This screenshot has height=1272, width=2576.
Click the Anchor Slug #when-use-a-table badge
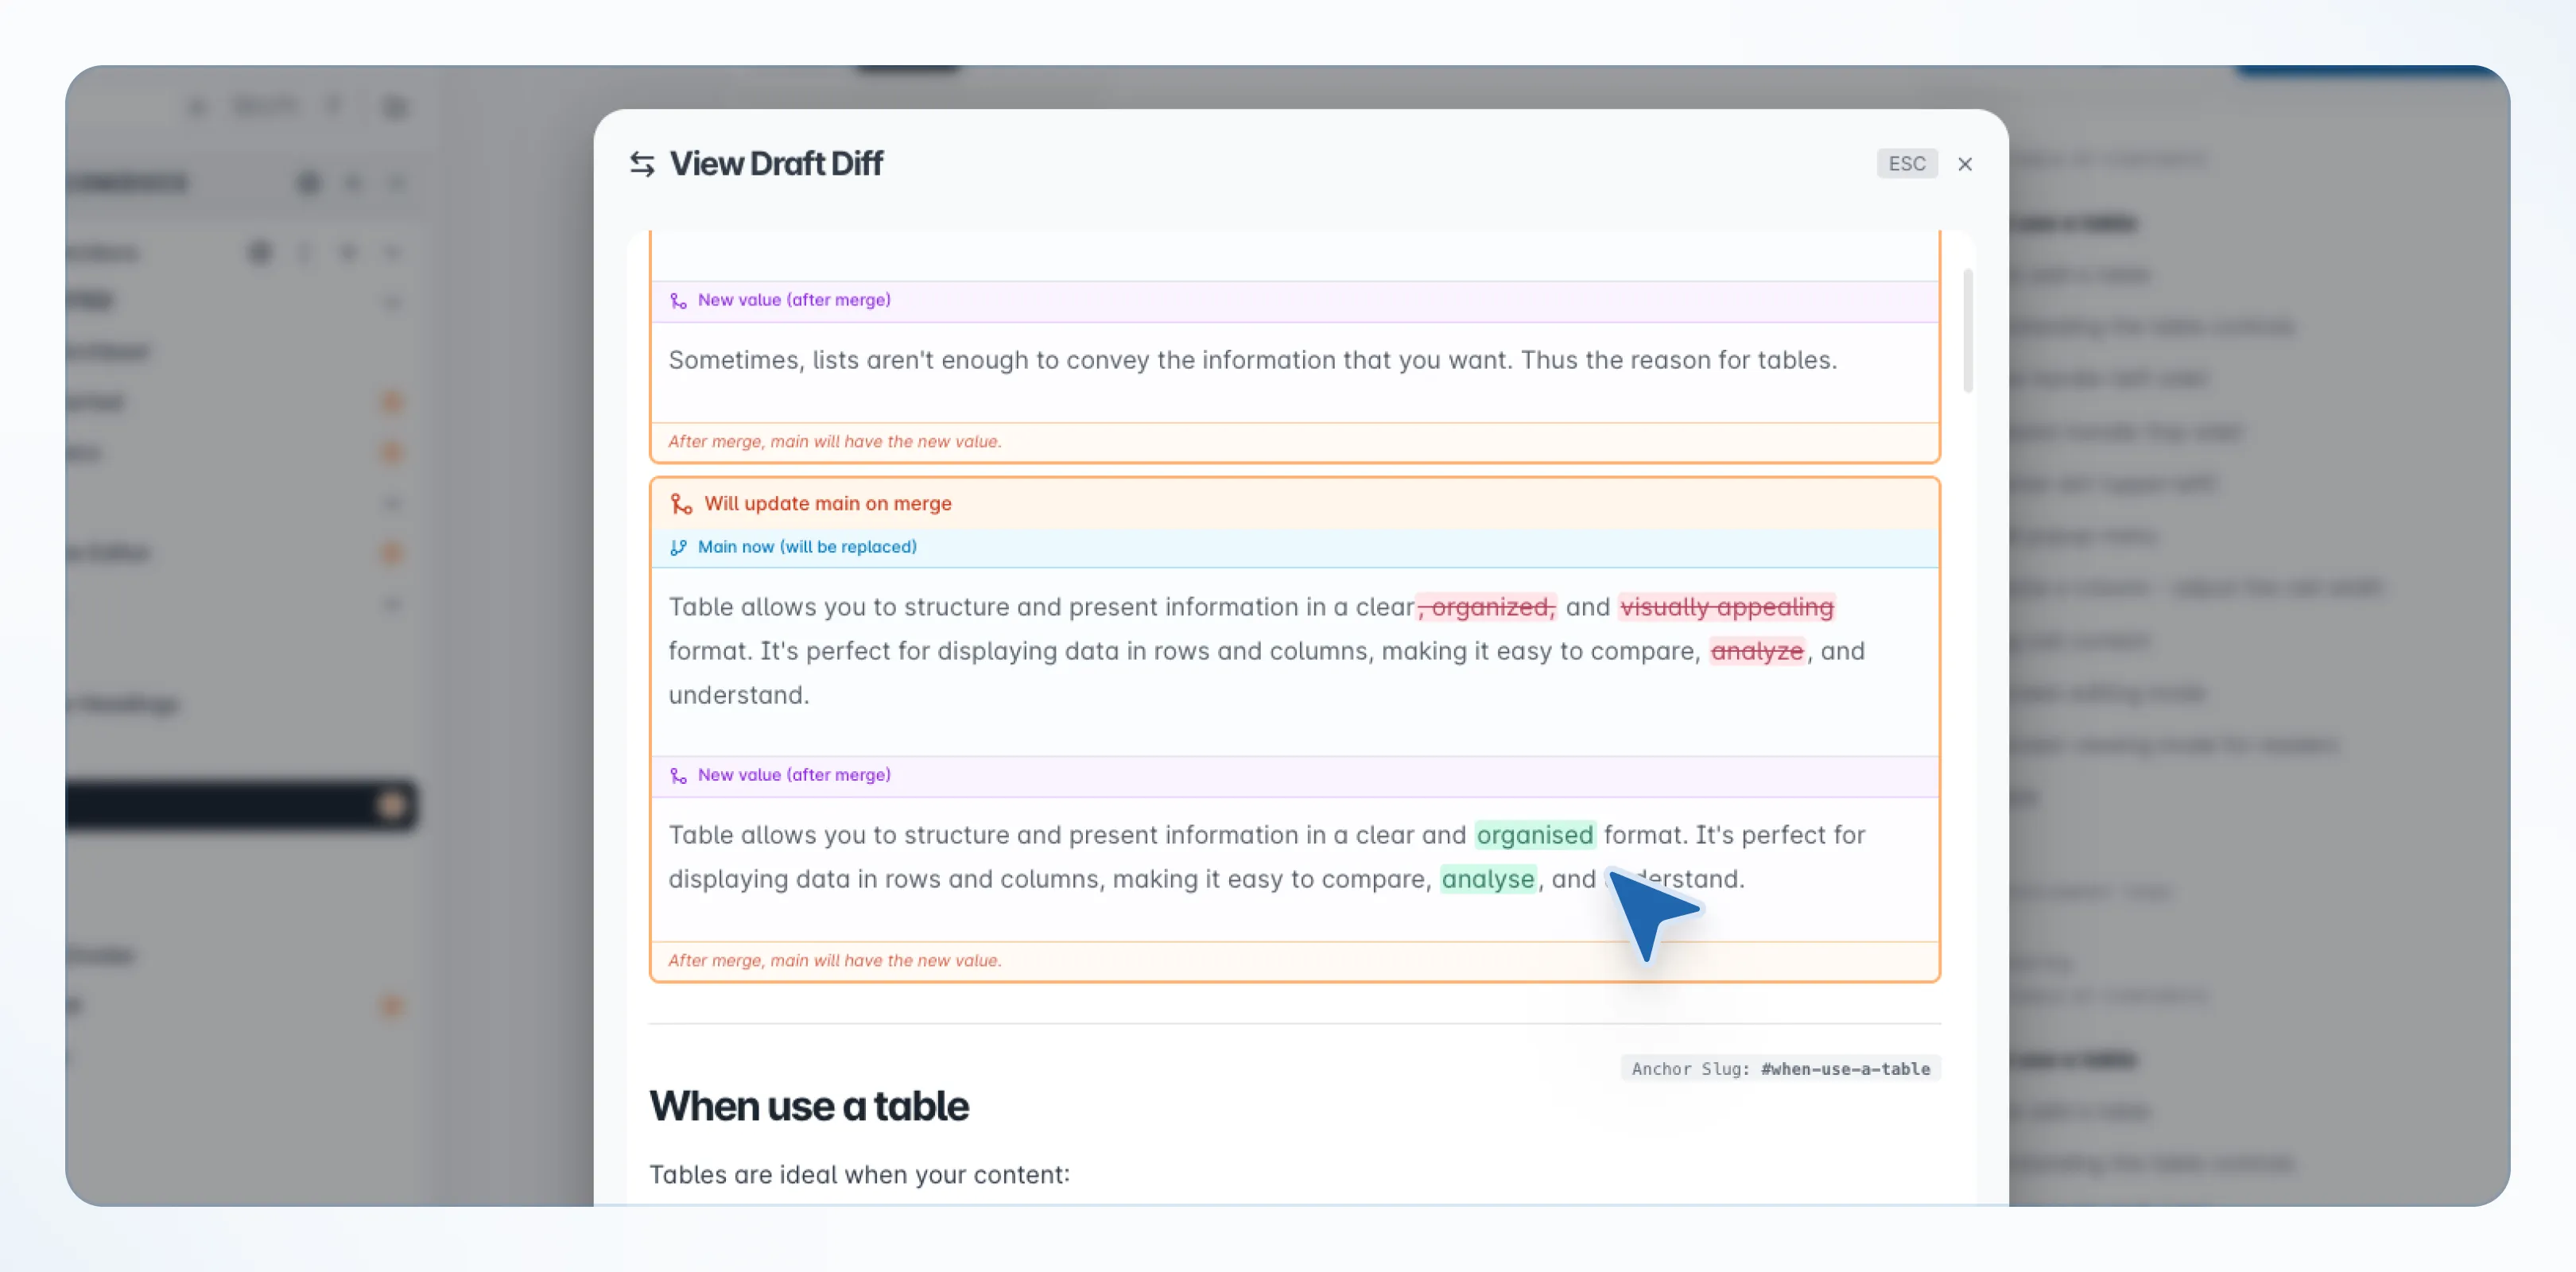click(x=1780, y=1068)
